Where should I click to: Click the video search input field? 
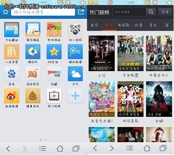129,12
